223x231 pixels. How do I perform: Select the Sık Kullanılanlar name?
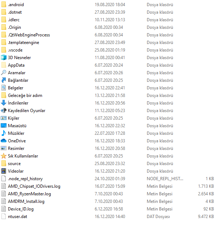(x=23, y=156)
